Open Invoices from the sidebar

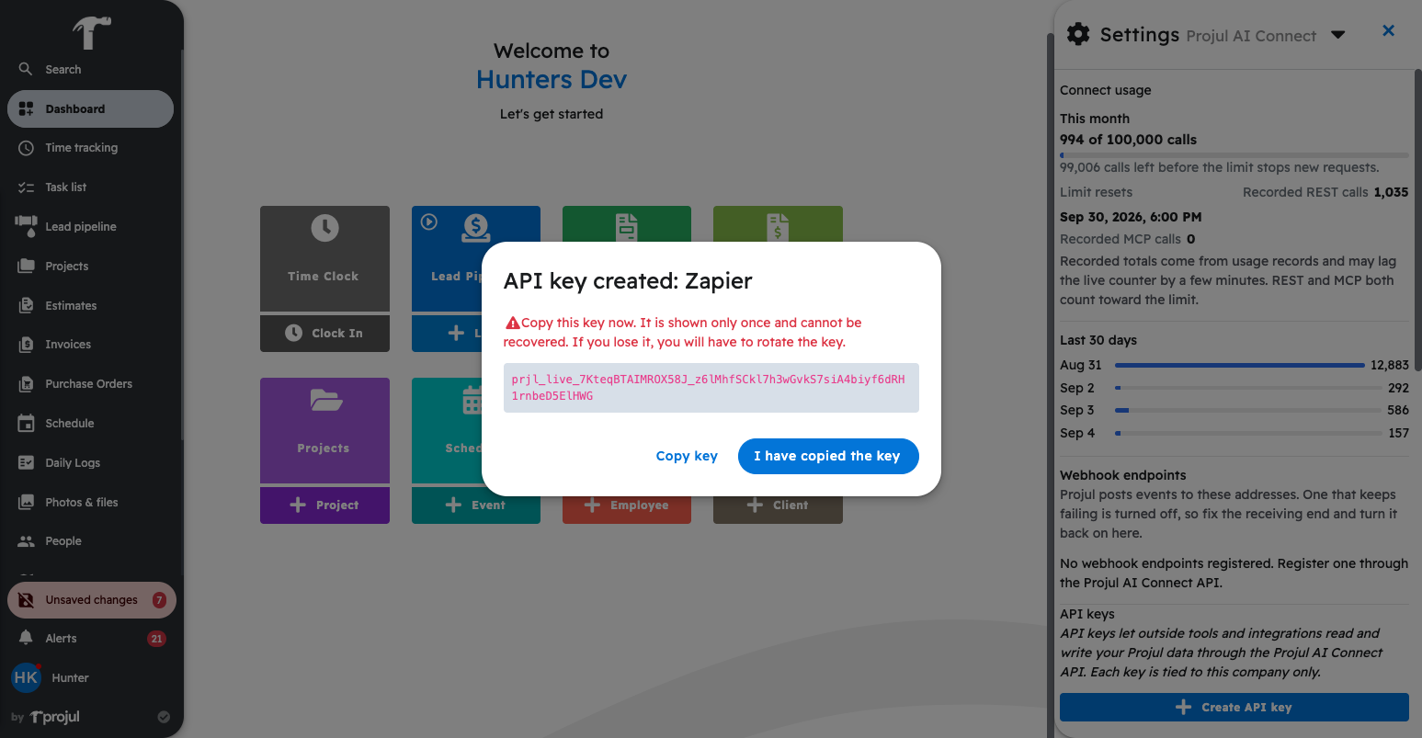coord(90,345)
